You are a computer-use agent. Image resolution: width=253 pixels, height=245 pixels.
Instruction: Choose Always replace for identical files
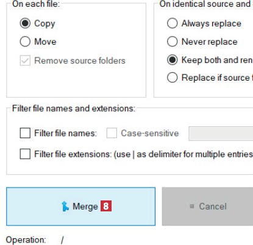(x=172, y=23)
